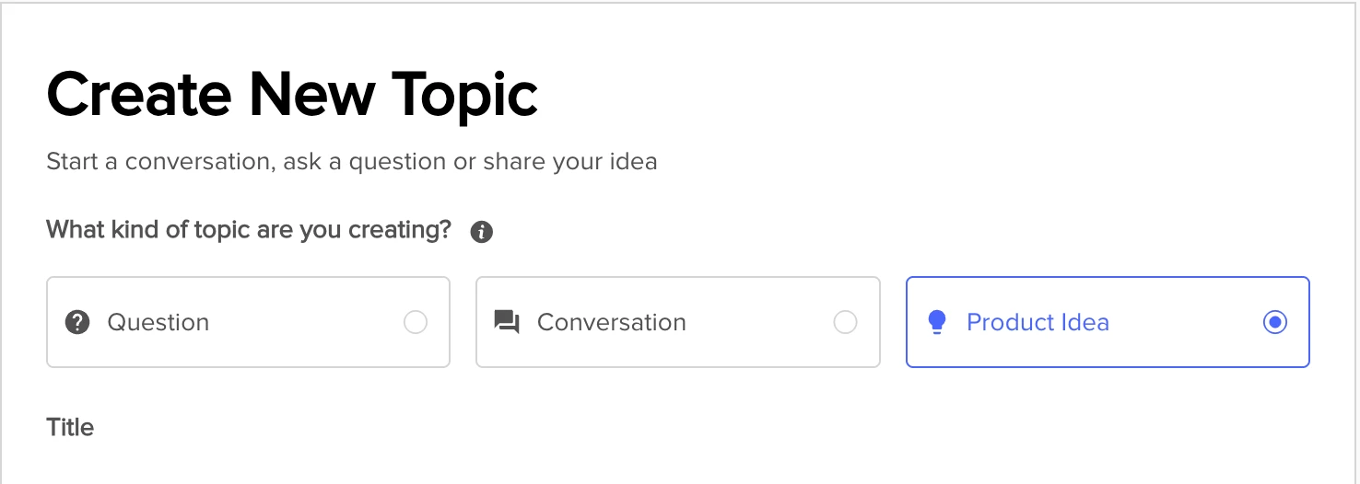Viewport: 1360px width, 484px height.
Task: Click the "Question" option label text
Action: point(158,322)
